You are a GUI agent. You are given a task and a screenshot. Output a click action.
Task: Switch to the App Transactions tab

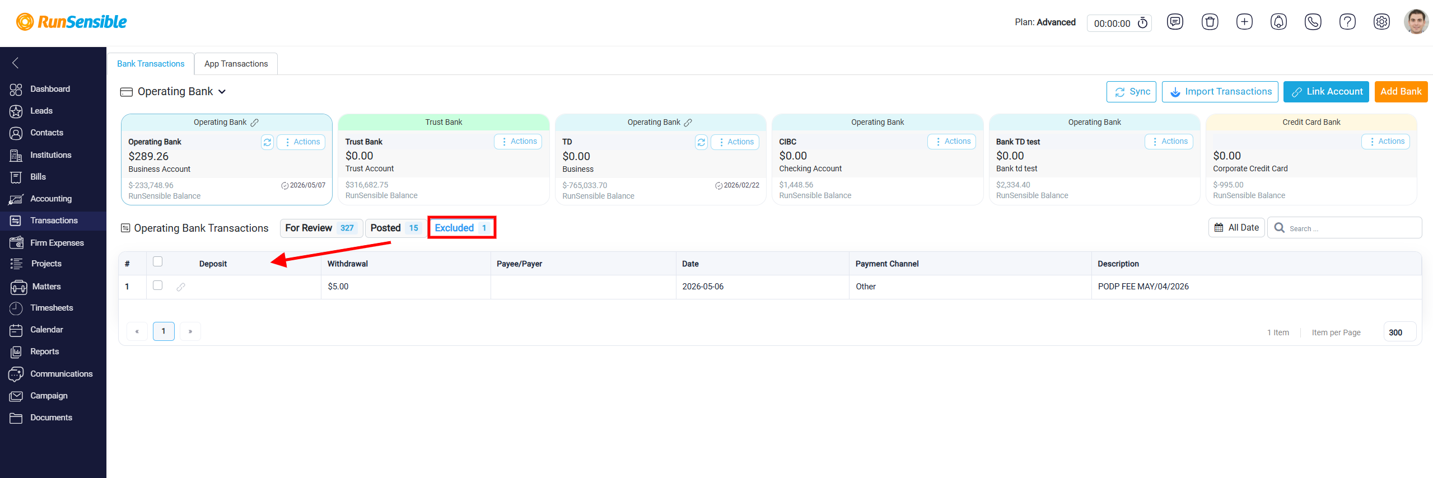click(x=236, y=64)
